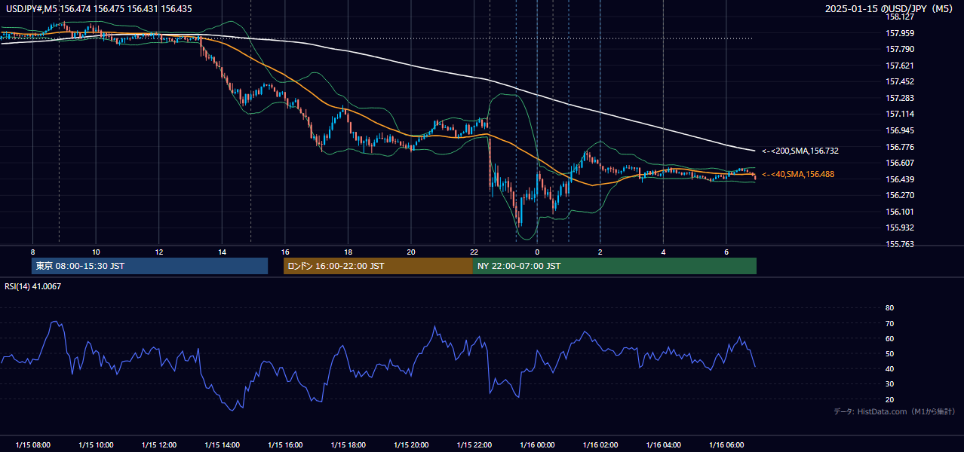Click the RSI(14) 41.0067 indicator label

click(33, 286)
